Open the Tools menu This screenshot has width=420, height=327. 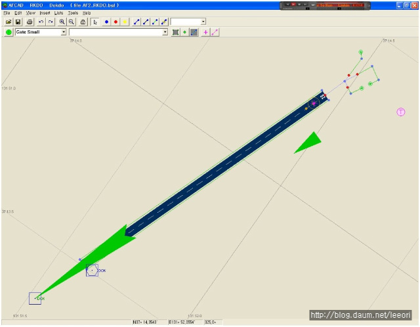[x=73, y=13]
